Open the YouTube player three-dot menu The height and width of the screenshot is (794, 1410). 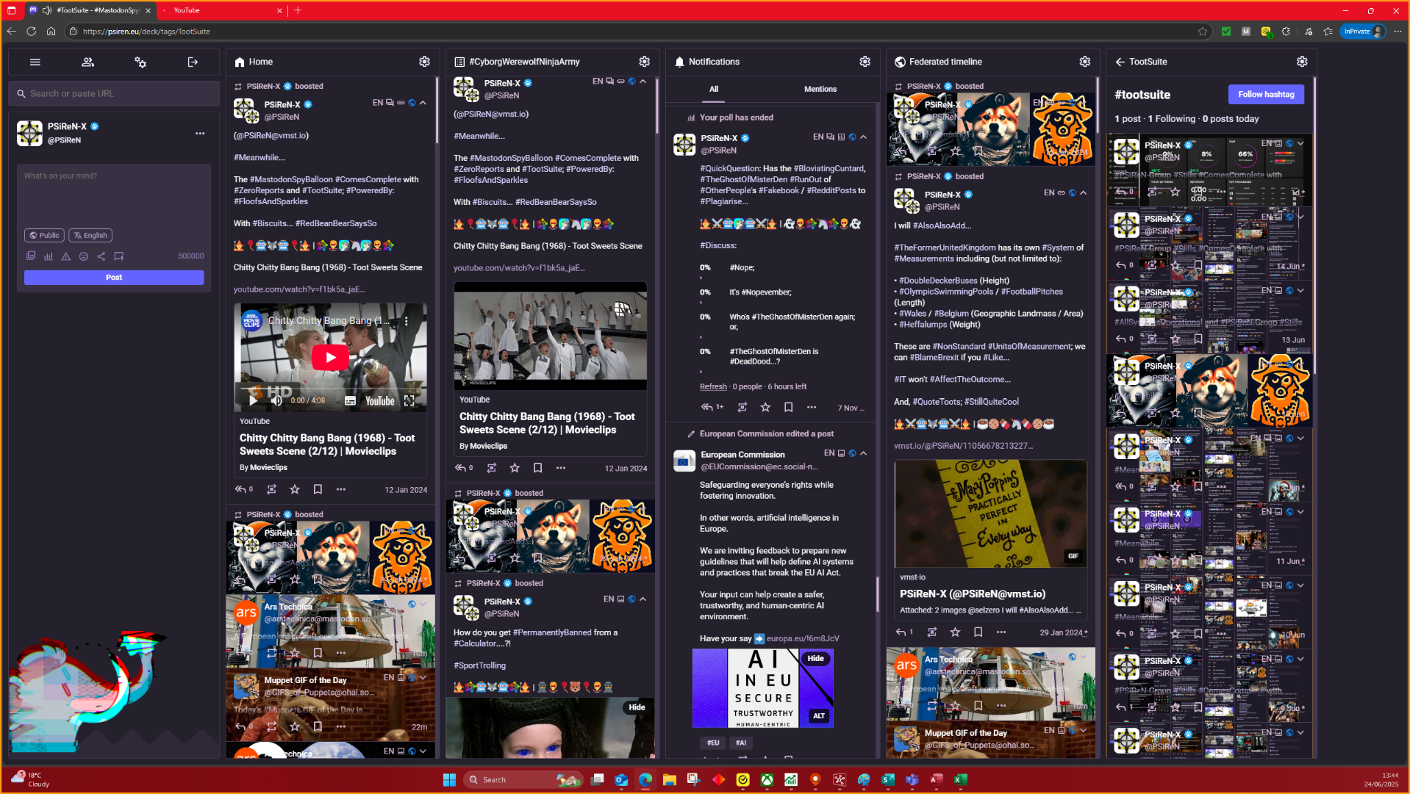(407, 321)
